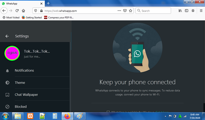
Task: Open Paint from the taskbar
Action: (80, 116)
